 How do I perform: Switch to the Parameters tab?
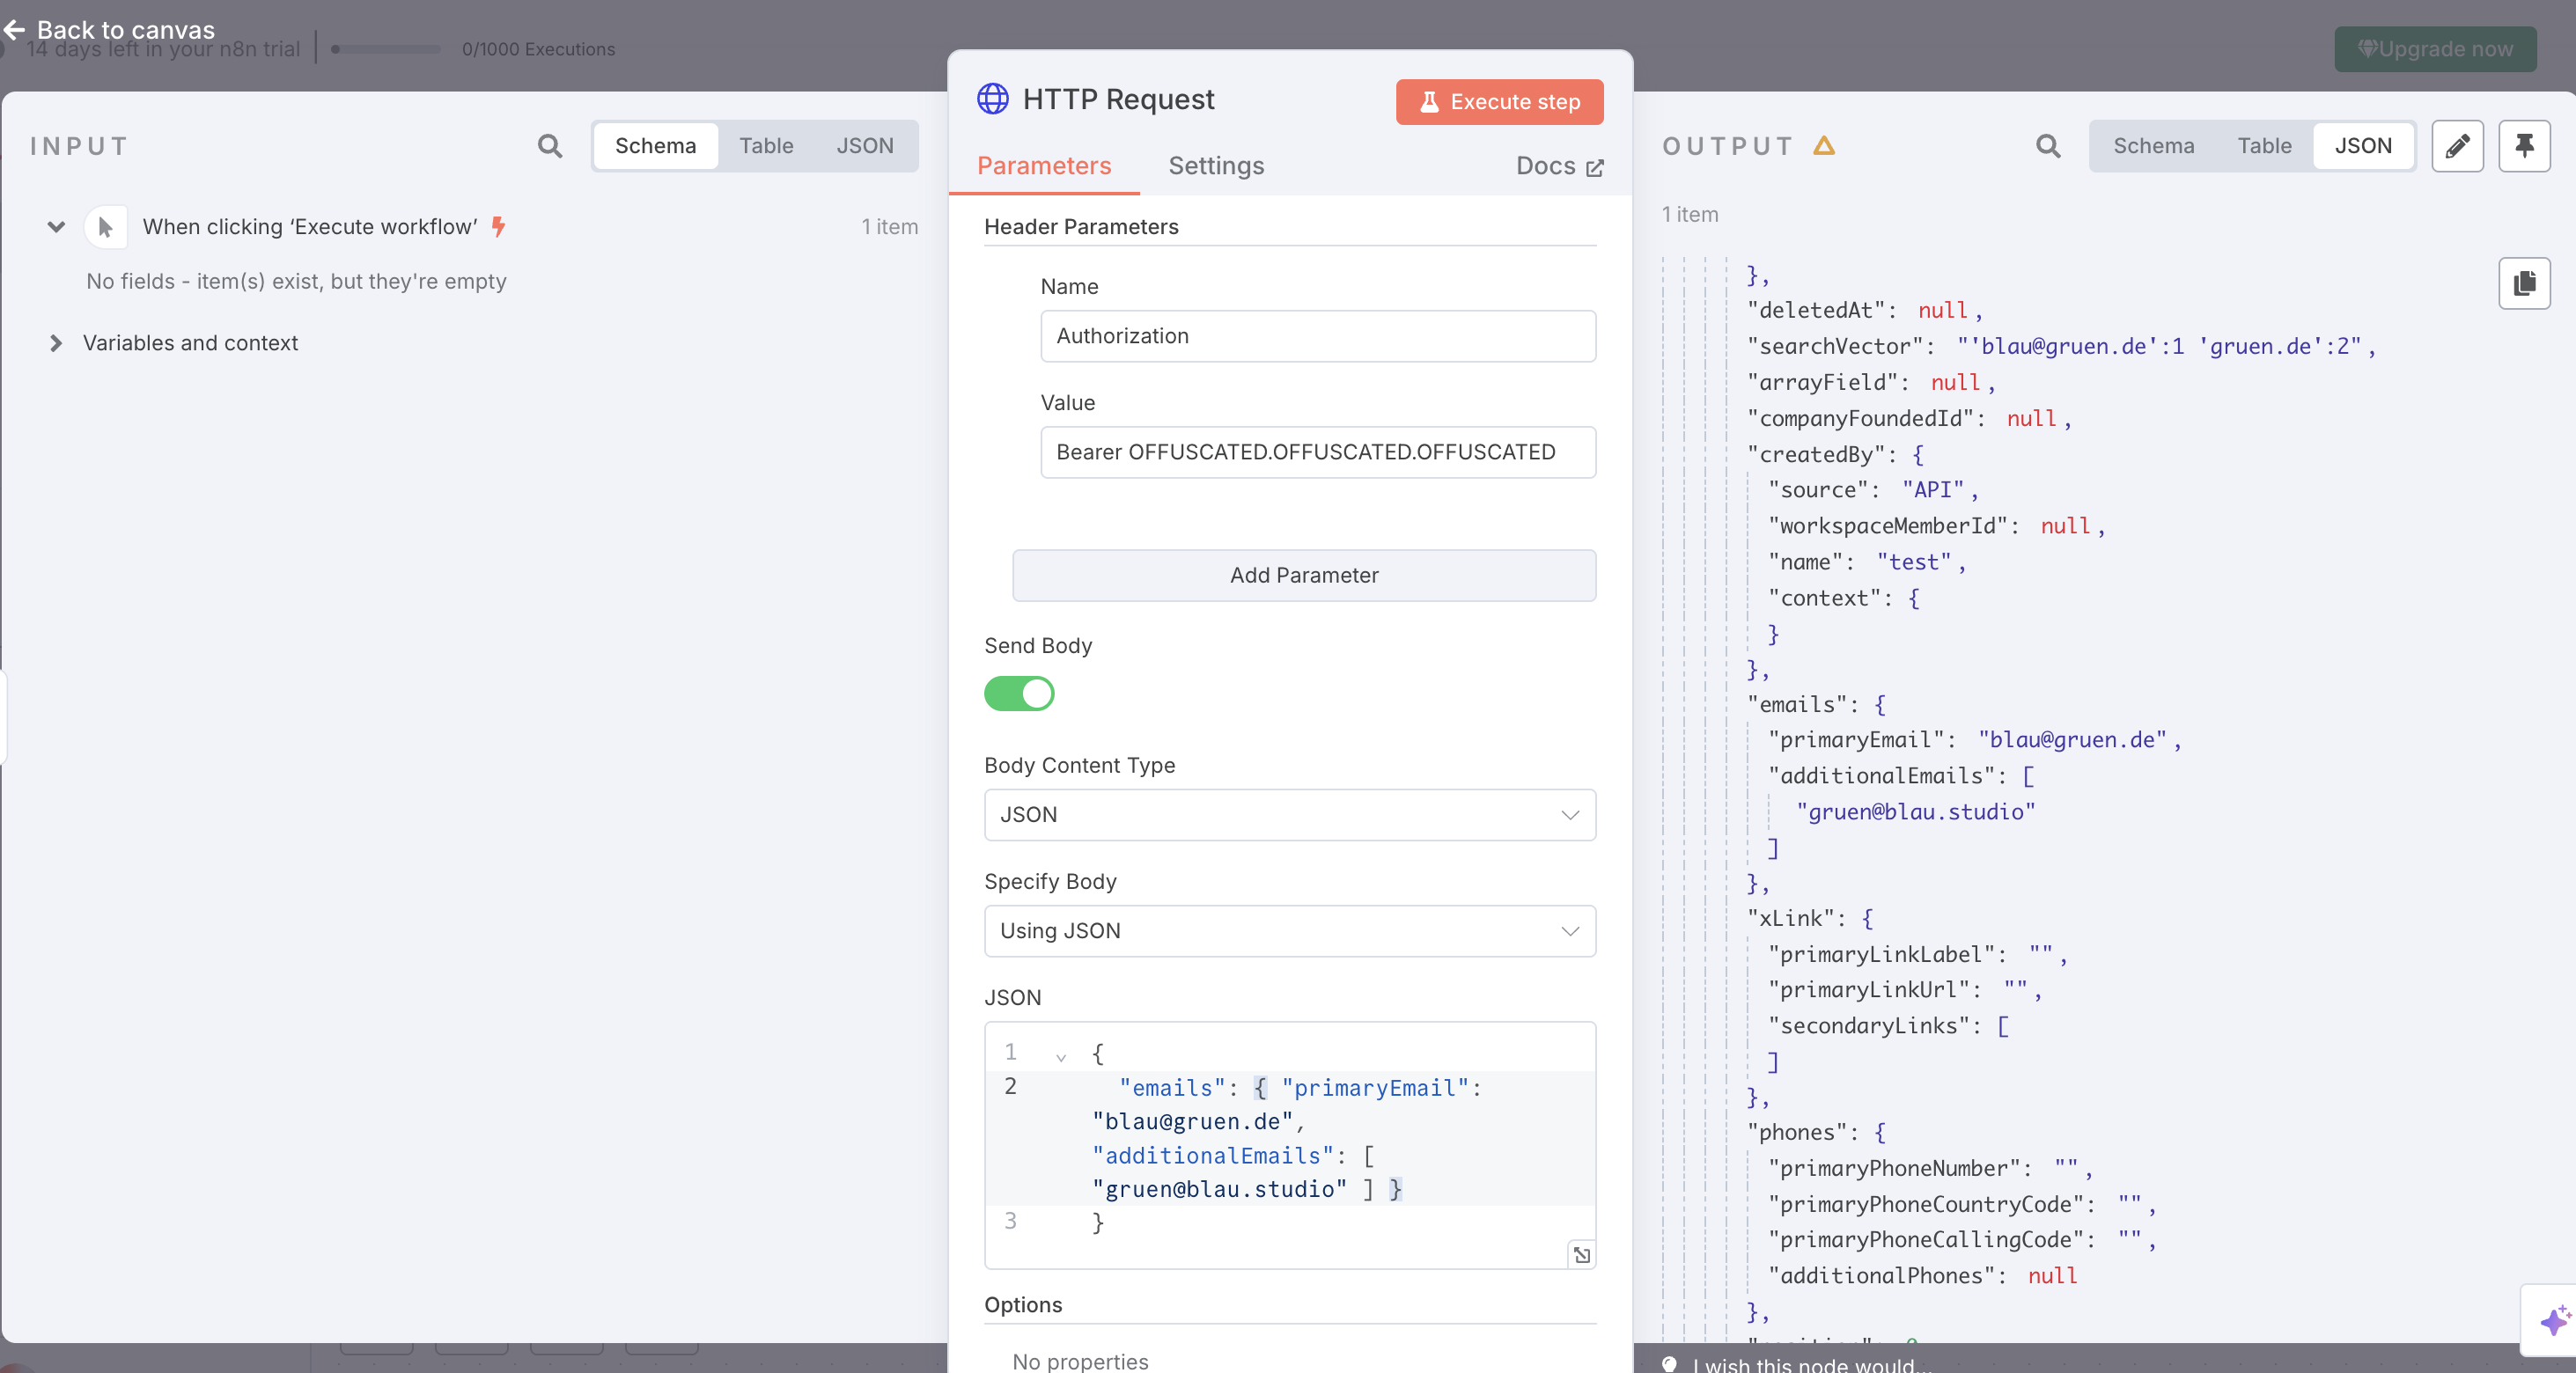tap(1043, 165)
